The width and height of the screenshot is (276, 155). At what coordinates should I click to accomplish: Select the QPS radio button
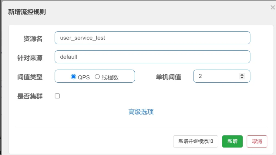coord(73,77)
